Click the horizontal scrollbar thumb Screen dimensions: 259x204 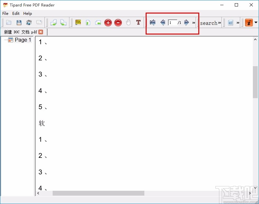pyautogui.click(x=98, y=193)
